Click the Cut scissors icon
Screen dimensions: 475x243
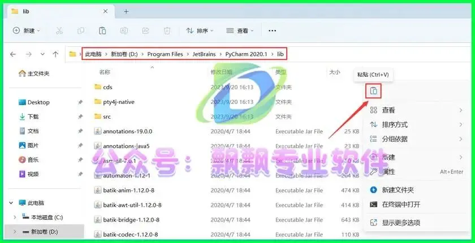59,31
